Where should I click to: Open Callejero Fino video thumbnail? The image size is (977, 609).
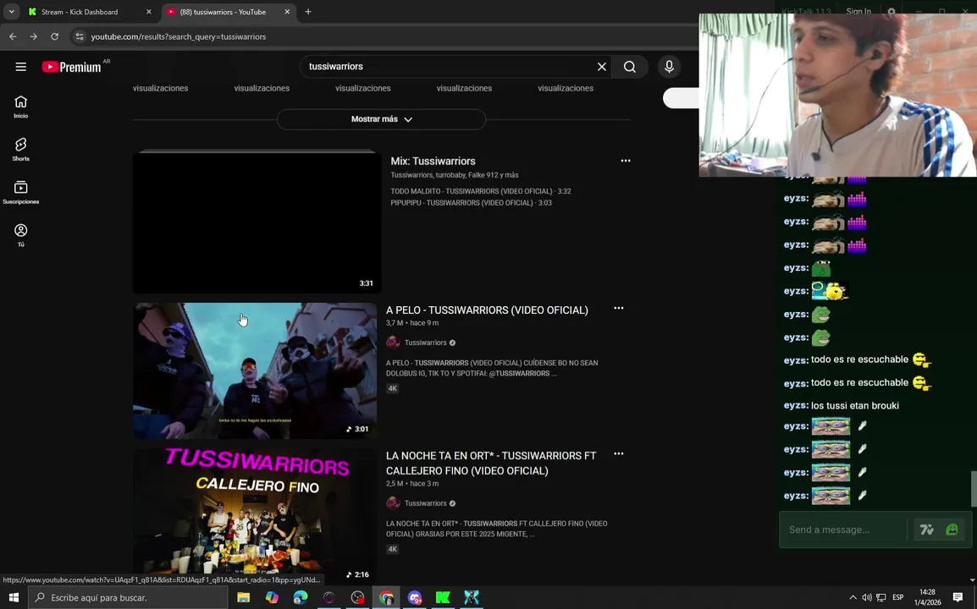coord(255,516)
